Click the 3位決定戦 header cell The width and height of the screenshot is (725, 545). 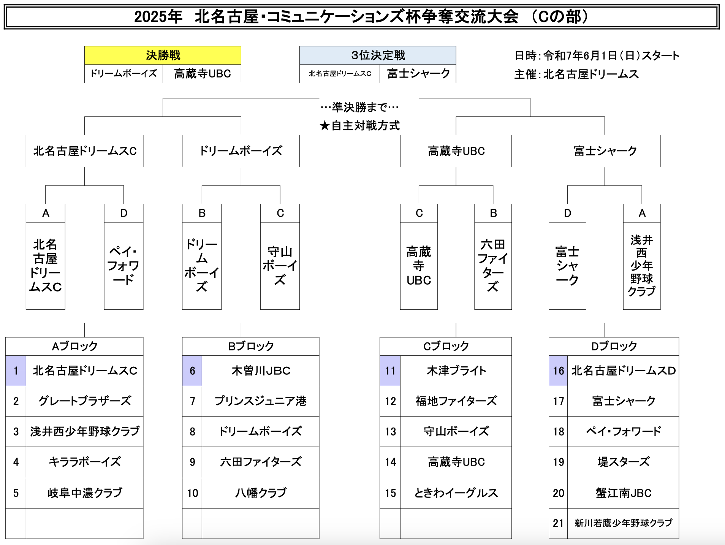click(378, 55)
